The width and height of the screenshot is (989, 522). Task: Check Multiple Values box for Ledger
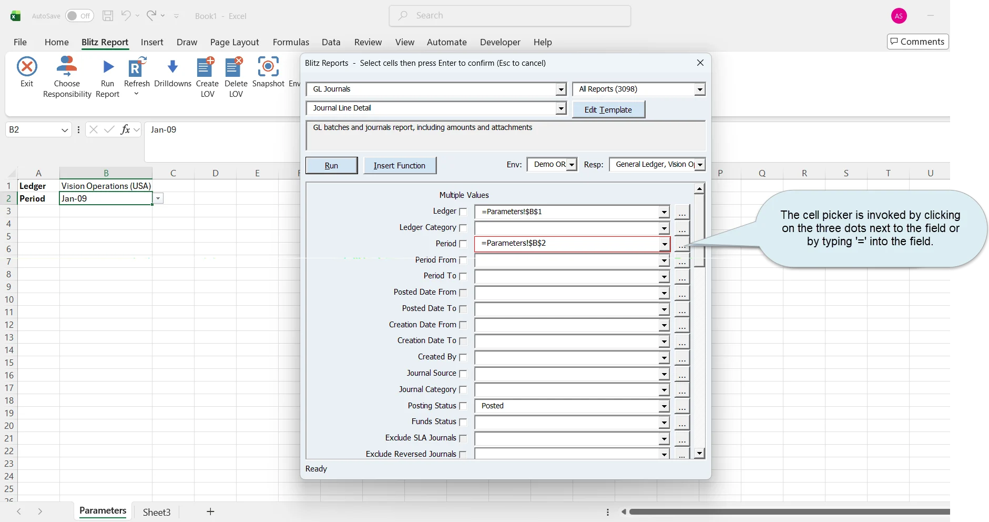click(463, 212)
